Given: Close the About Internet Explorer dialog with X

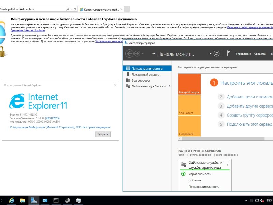Looking at the screenshot, I should click(x=115, y=85).
